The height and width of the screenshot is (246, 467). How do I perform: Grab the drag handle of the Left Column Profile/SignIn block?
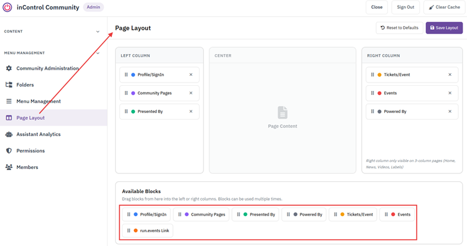coord(126,75)
